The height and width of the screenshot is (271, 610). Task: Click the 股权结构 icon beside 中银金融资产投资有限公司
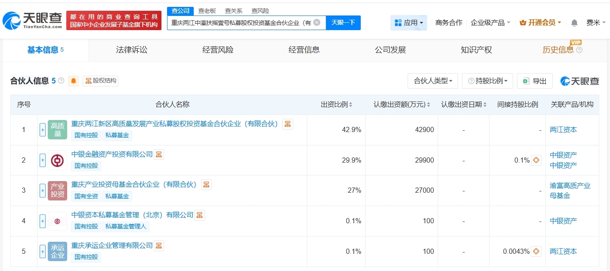[x=158, y=154]
